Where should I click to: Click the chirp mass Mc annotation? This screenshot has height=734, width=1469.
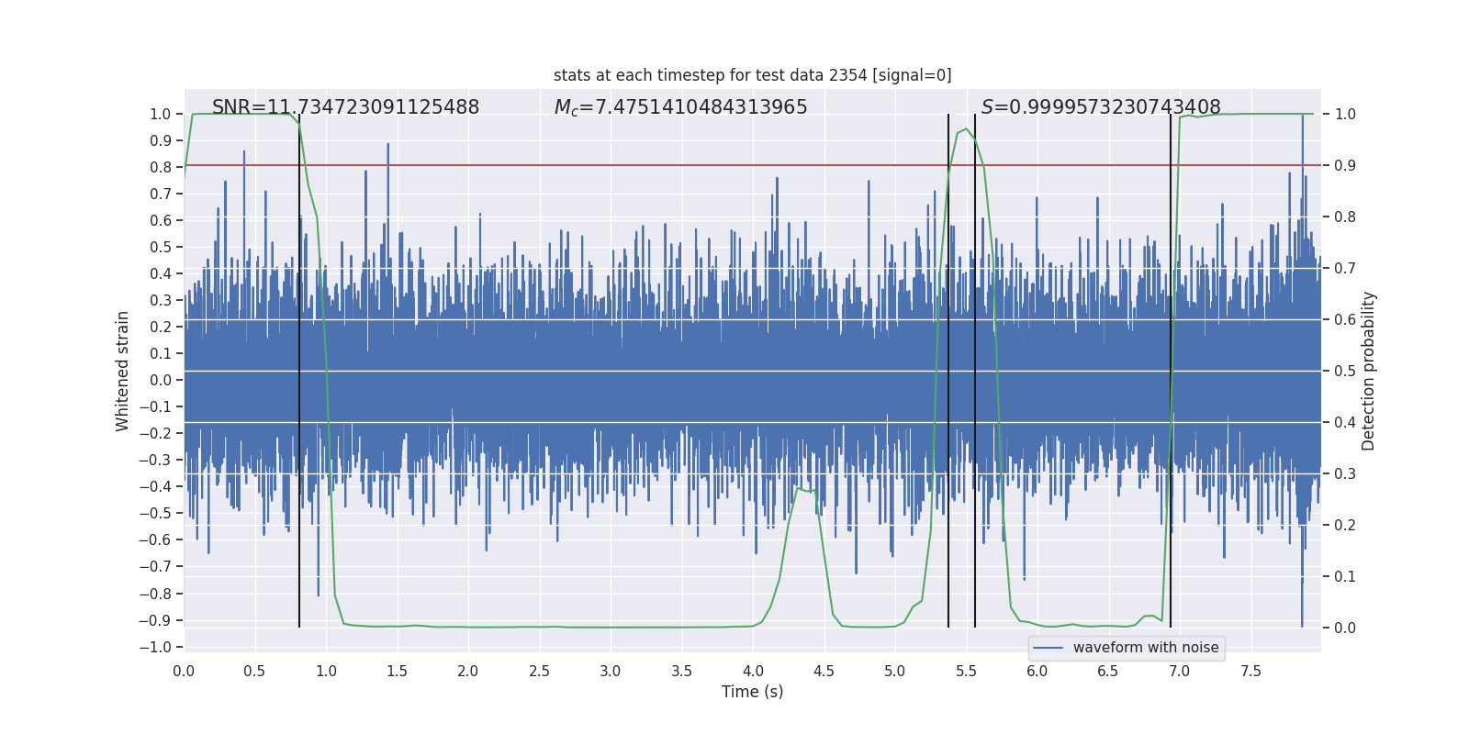tap(680, 107)
